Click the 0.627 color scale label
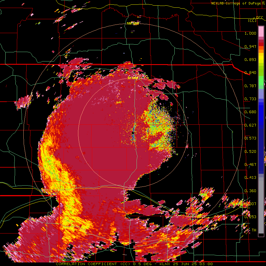This screenshot has width=266, height=266. click(x=250, y=125)
